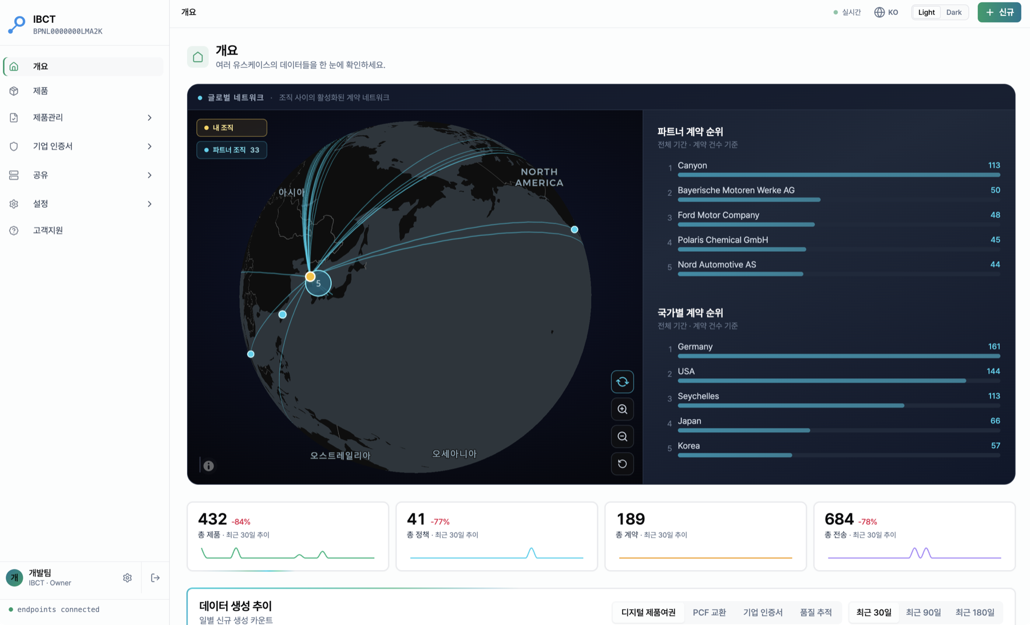Click the 개 user avatar
Screen dimensions: 1030x625
14,577
